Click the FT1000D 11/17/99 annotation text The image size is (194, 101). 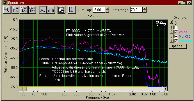[x=88, y=31]
